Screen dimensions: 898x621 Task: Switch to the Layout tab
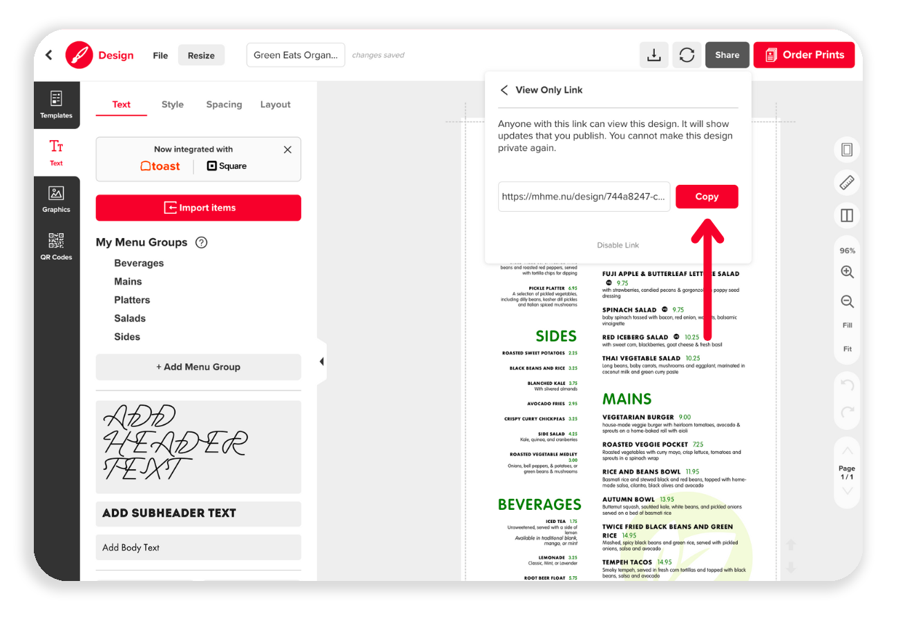pyautogui.click(x=276, y=104)
